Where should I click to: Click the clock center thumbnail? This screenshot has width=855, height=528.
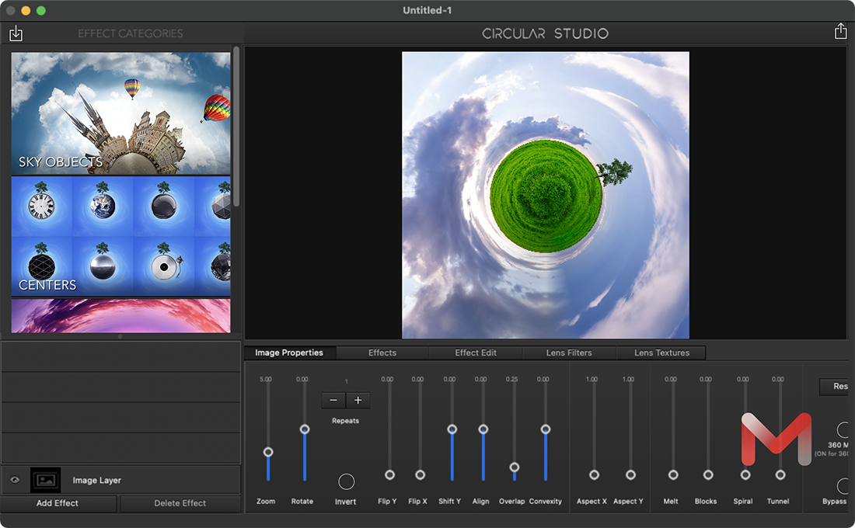pyautogui.click(x=41, y=206)
